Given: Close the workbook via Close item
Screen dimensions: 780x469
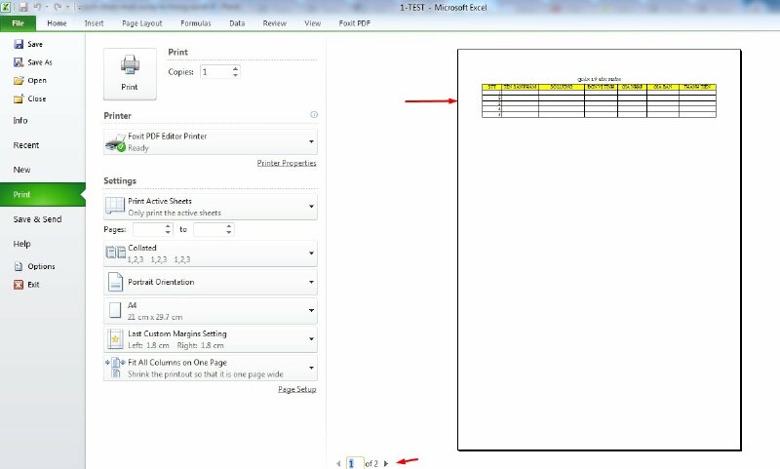Looking at the screenshot, I should pos(37,99).
